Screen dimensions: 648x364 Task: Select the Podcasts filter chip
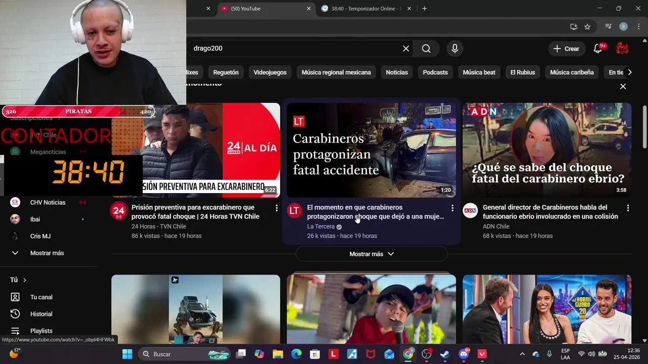[x=435, y=72]
